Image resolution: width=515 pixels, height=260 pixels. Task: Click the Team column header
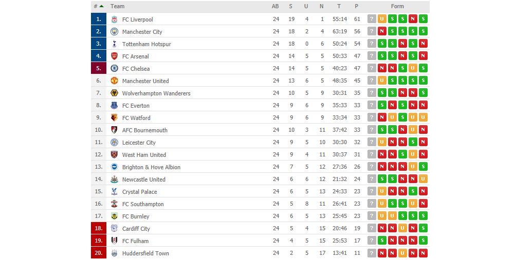(117, 6)
